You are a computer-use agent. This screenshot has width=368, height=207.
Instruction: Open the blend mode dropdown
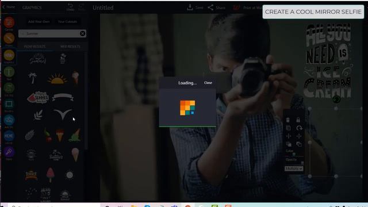[x=294, y=168]
